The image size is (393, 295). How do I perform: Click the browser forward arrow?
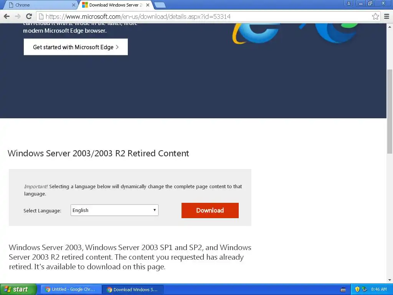(18, 17)
